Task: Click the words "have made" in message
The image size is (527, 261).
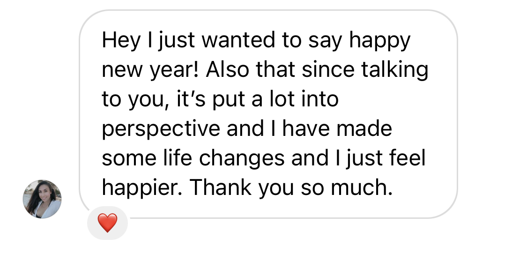Action: tap(337, 129)
